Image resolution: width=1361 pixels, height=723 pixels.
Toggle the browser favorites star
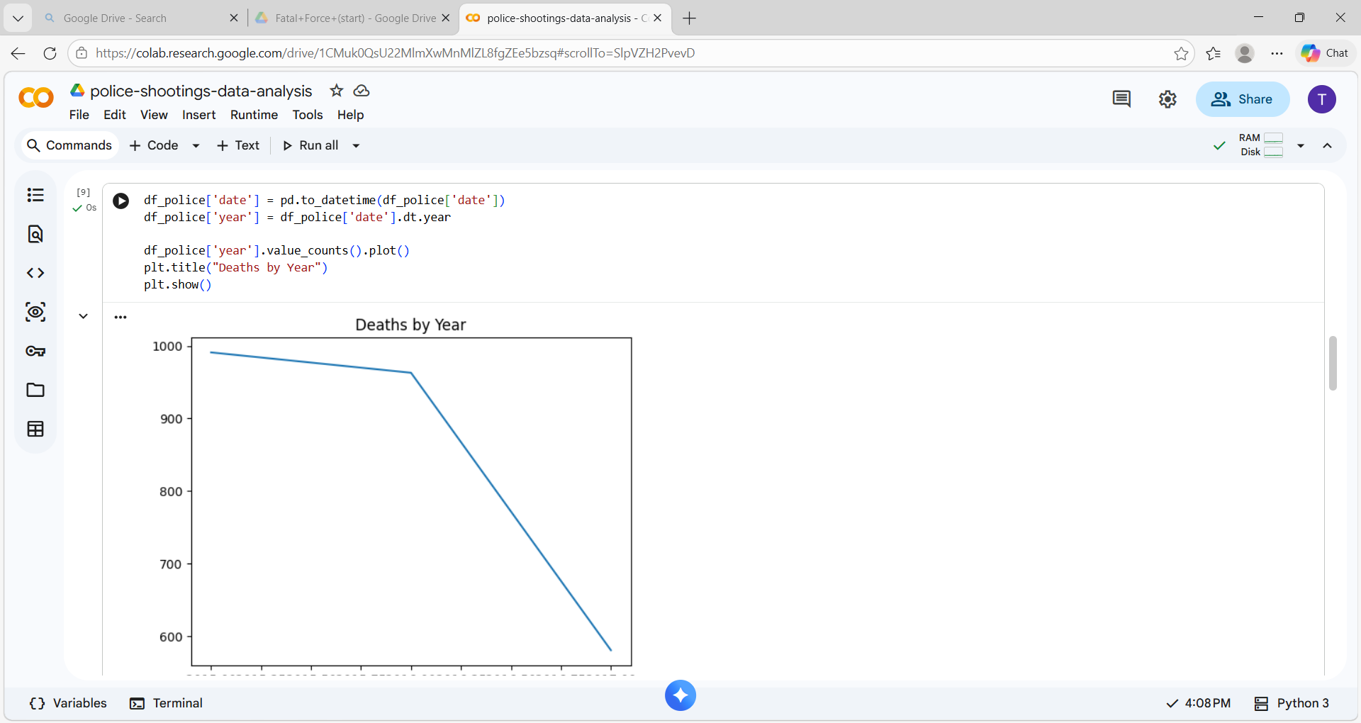click(1181, 53)
